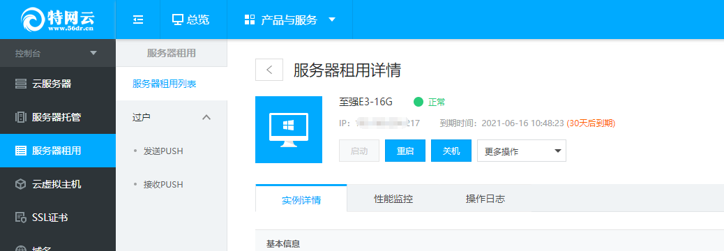
Task: Open SSL证书 in the sidebar
Action: pos(58,218)
